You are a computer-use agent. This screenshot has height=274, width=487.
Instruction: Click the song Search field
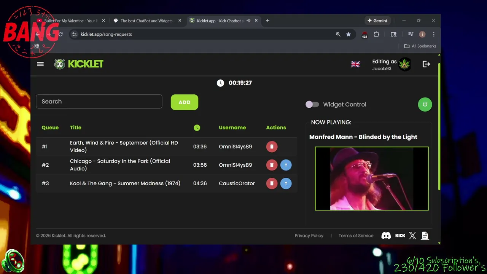point(99,102)
